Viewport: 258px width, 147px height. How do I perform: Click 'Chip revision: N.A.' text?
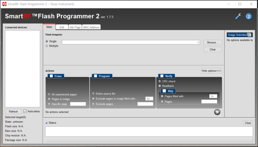[15, 136]
